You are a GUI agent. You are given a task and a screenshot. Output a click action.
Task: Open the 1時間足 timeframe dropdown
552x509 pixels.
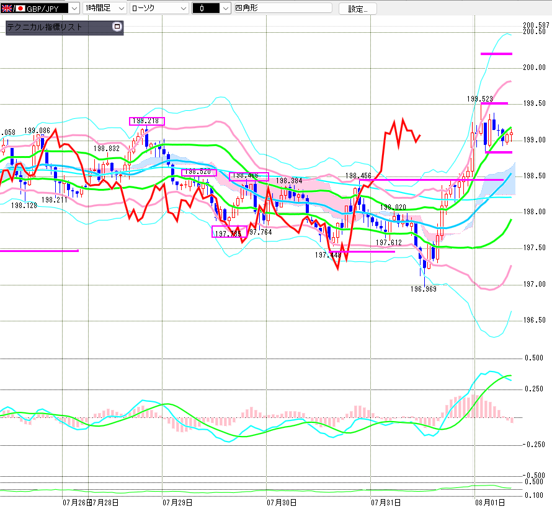tap(105, 8)
